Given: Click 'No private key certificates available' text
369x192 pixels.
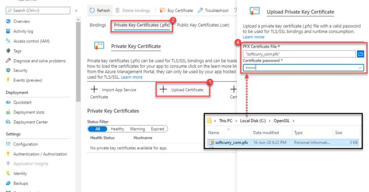Looking at the screenshot, I should 128,148.
